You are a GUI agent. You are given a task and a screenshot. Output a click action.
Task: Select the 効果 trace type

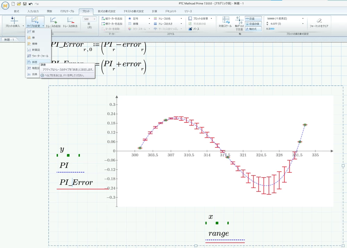click(x=33, y=74)
